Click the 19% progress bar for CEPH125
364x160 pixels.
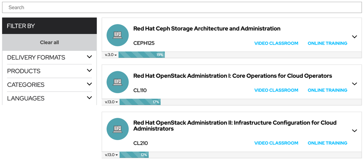coord(142,55)
